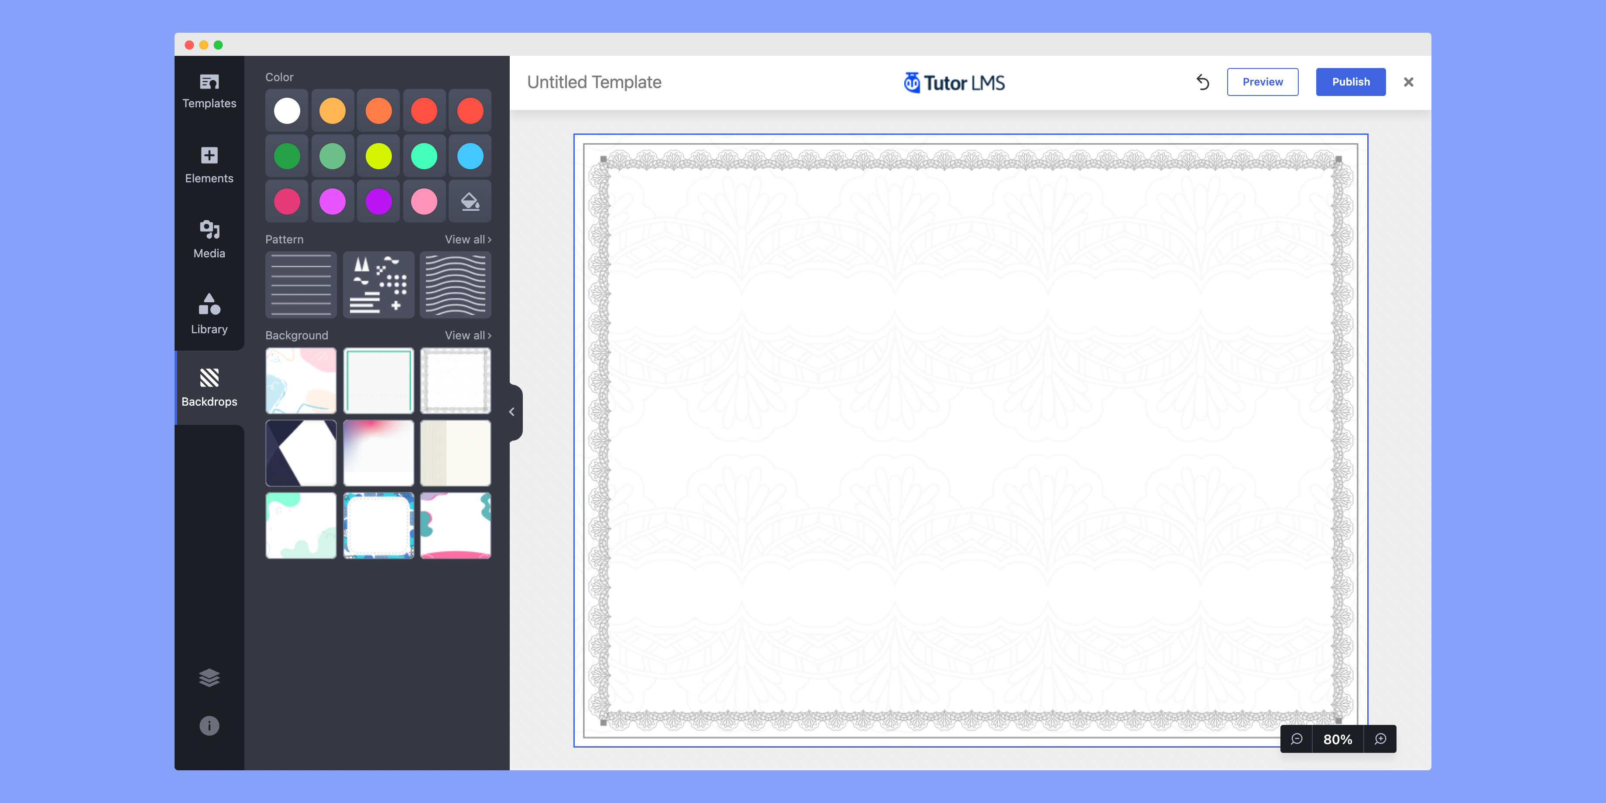1606x803 pixels.
Task: Select the Library panel
Action: pos(209,312)
